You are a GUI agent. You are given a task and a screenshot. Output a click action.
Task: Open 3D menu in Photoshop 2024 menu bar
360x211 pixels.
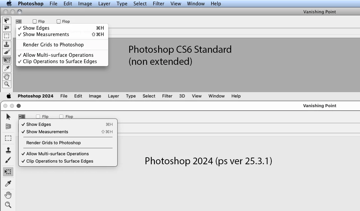tap(182, 96)
